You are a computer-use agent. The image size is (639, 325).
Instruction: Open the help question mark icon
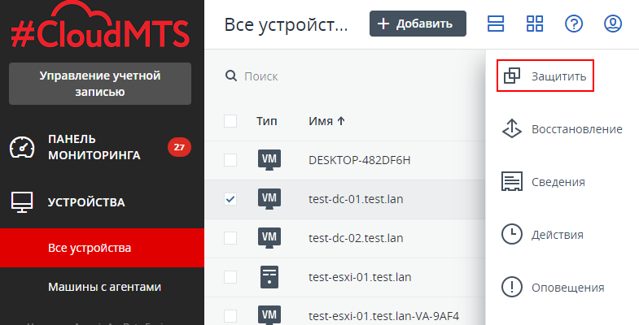tap(574, 24)
